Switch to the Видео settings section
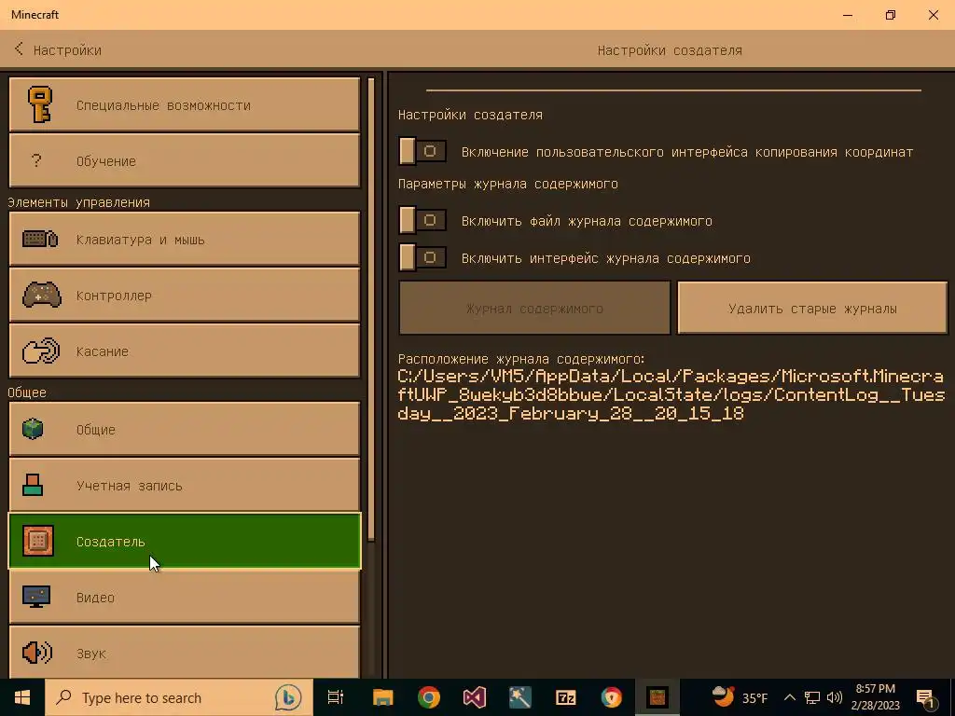Image resolution: width=955 pixels, height=716 pixels. coord(185,597)
